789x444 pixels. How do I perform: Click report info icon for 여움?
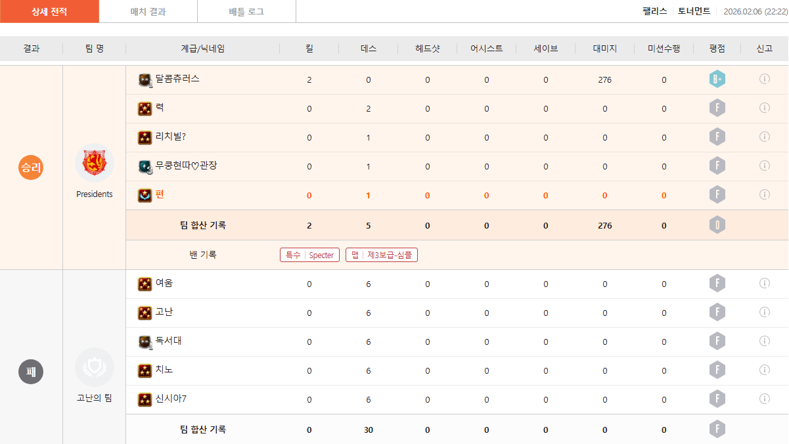point(764,283)
